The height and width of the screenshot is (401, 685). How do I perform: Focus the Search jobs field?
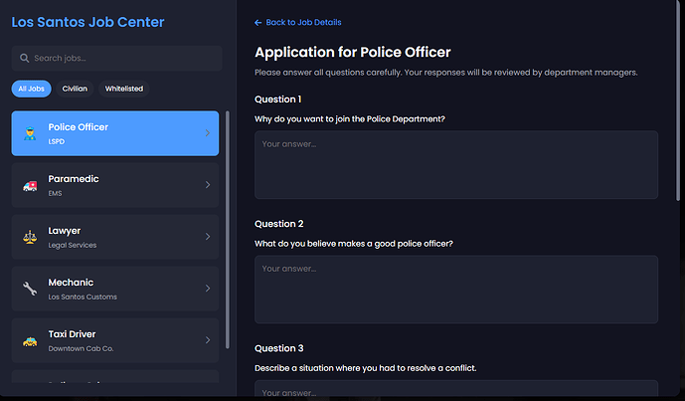(116, 58)
